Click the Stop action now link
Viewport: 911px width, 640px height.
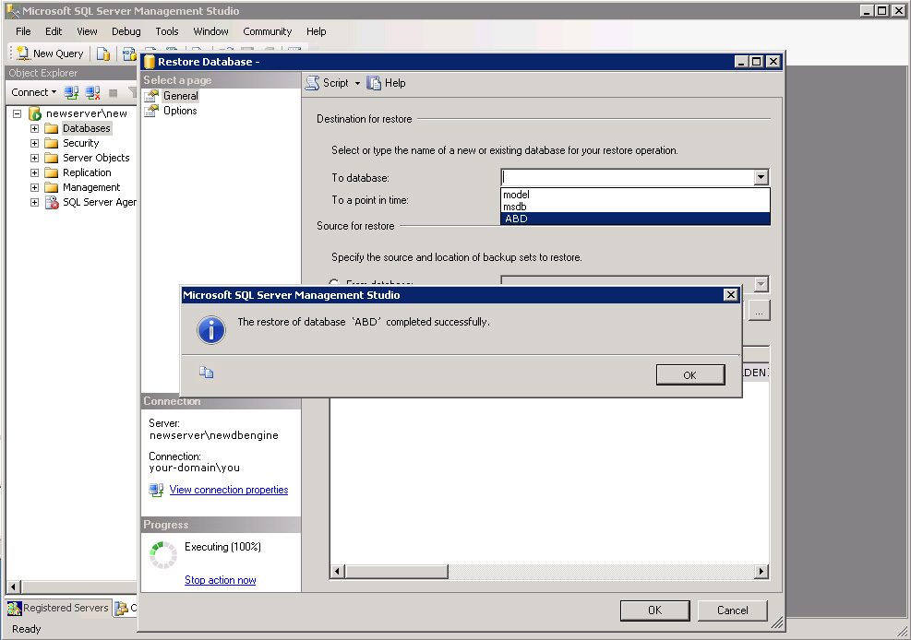221,580
